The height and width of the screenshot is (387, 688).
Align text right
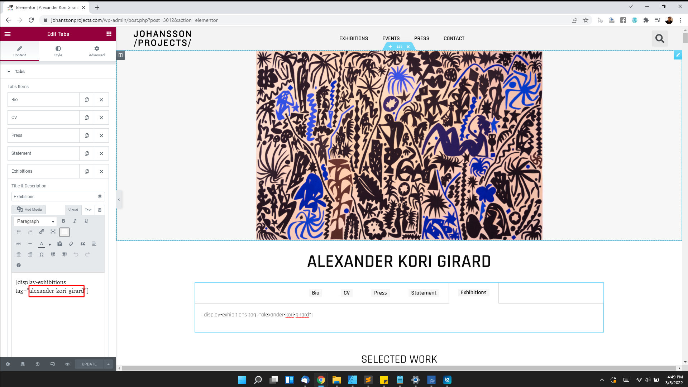[30, 254]
